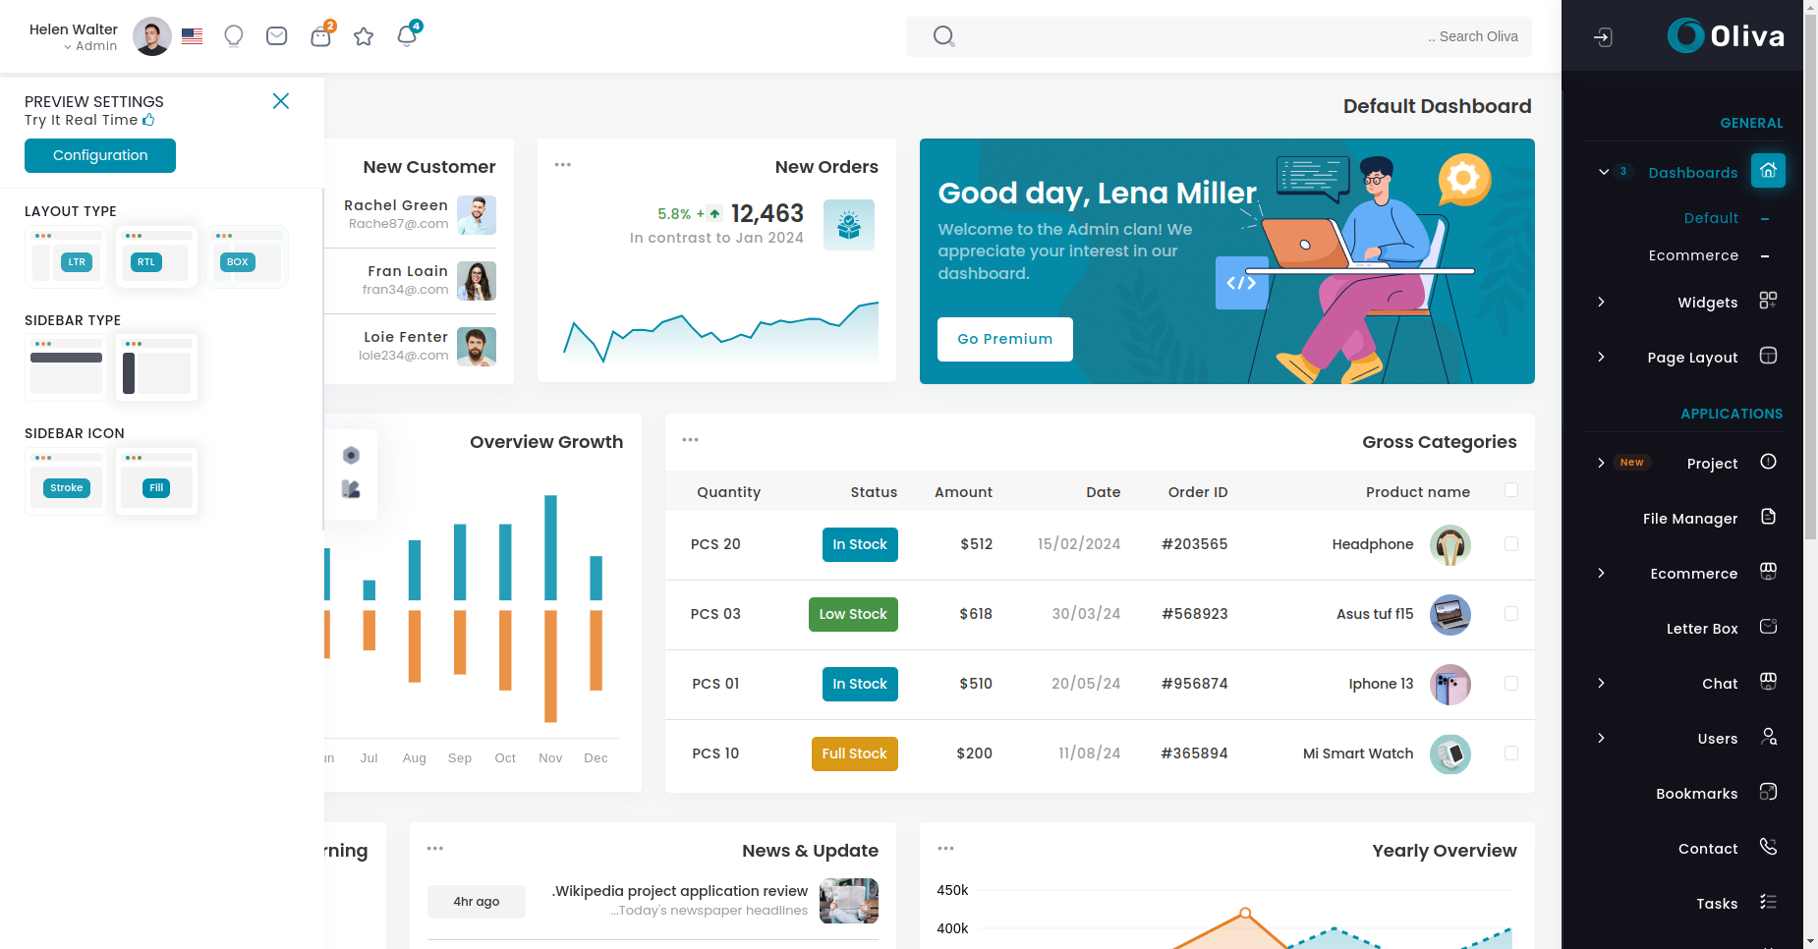
Task: Toggle the light bulb theme icon
Action: pyautogui.click(x=234, y=36)
